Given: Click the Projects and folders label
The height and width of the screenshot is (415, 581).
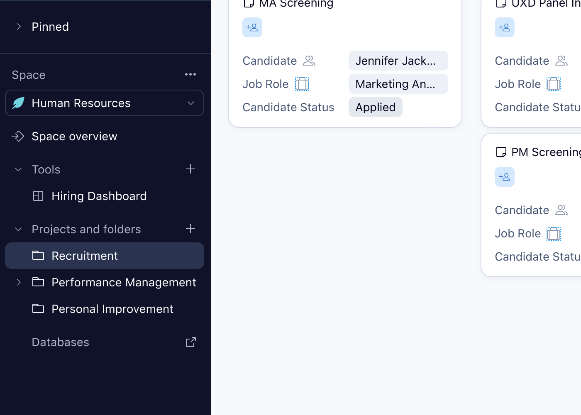Looking at the screenshot, I should (86, 229).
